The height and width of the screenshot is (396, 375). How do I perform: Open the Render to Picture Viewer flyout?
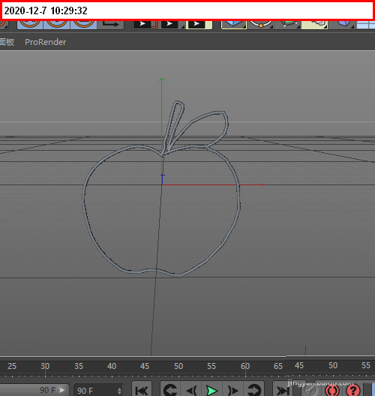(x=172, y=24)
